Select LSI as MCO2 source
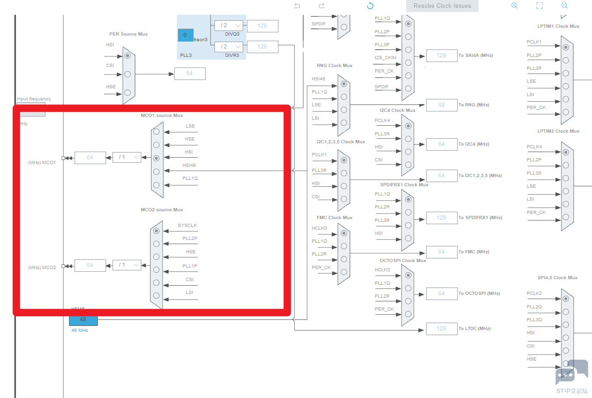The height and width of the screenshot is (398, 592). 156,296
